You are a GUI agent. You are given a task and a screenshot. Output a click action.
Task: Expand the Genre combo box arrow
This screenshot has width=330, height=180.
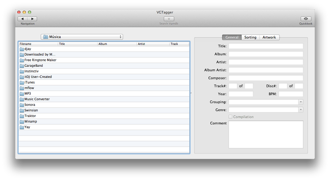coord(301,110)
